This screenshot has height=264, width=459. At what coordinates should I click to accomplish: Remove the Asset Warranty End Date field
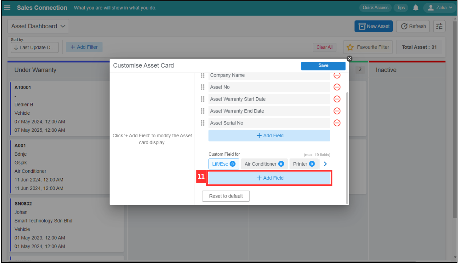[x=337, y=111]
